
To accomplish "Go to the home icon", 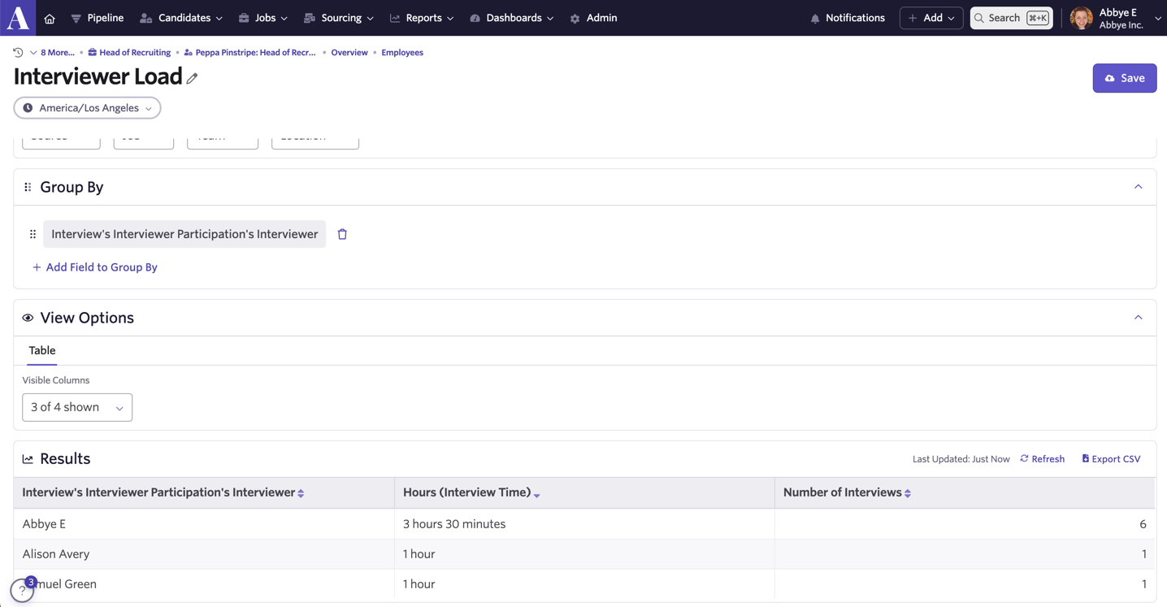I will point(50,18).
